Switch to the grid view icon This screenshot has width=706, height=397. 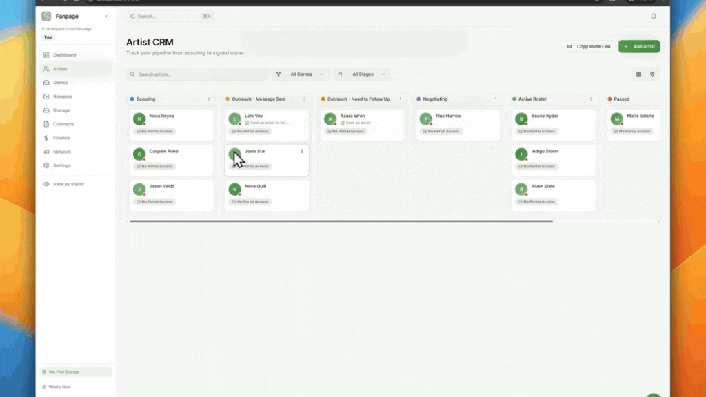(x=638, y=74)
